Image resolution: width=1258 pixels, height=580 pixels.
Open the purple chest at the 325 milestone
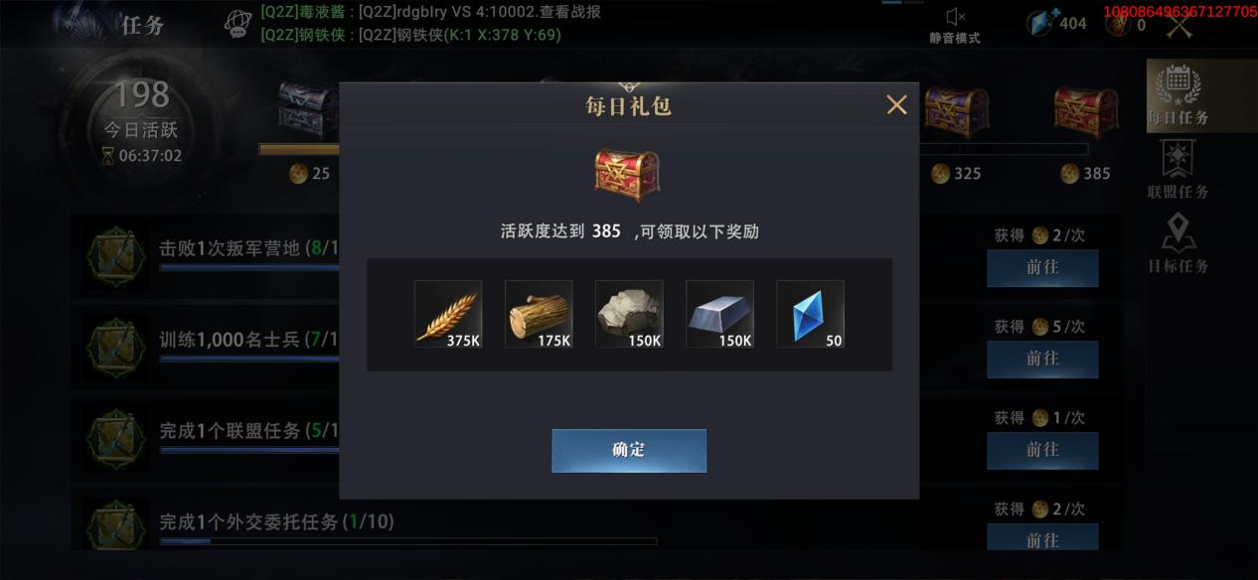point(957,110)
